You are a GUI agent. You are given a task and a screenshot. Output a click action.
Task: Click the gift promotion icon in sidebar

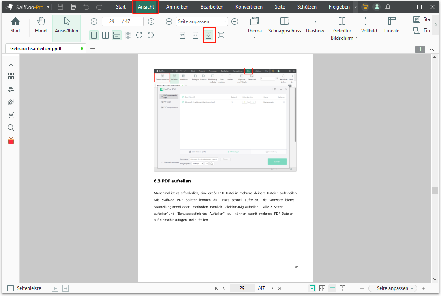[x=11, y=141]
